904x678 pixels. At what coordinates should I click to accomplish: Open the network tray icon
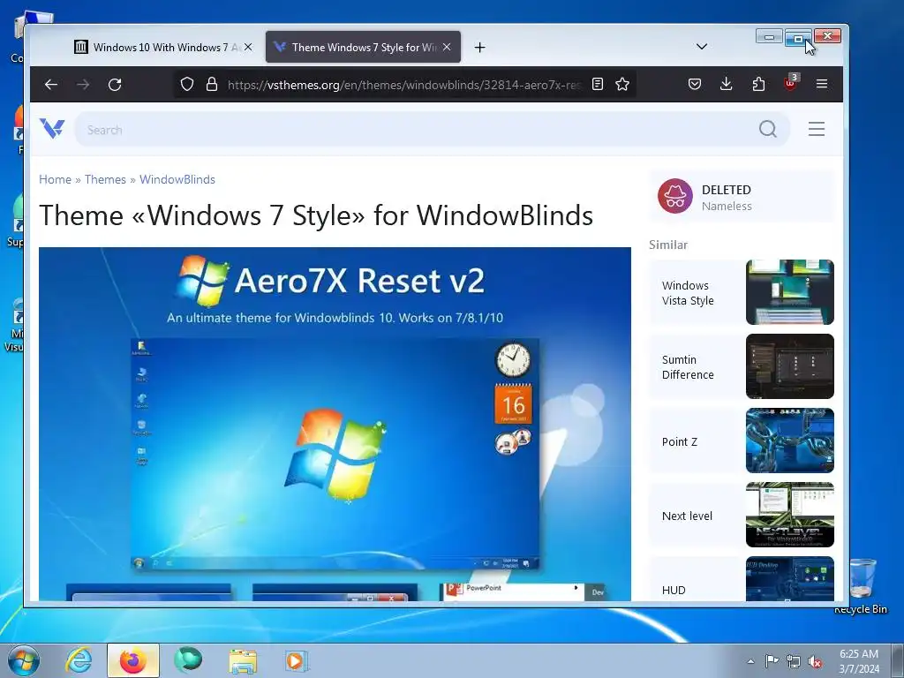point(794,661)
